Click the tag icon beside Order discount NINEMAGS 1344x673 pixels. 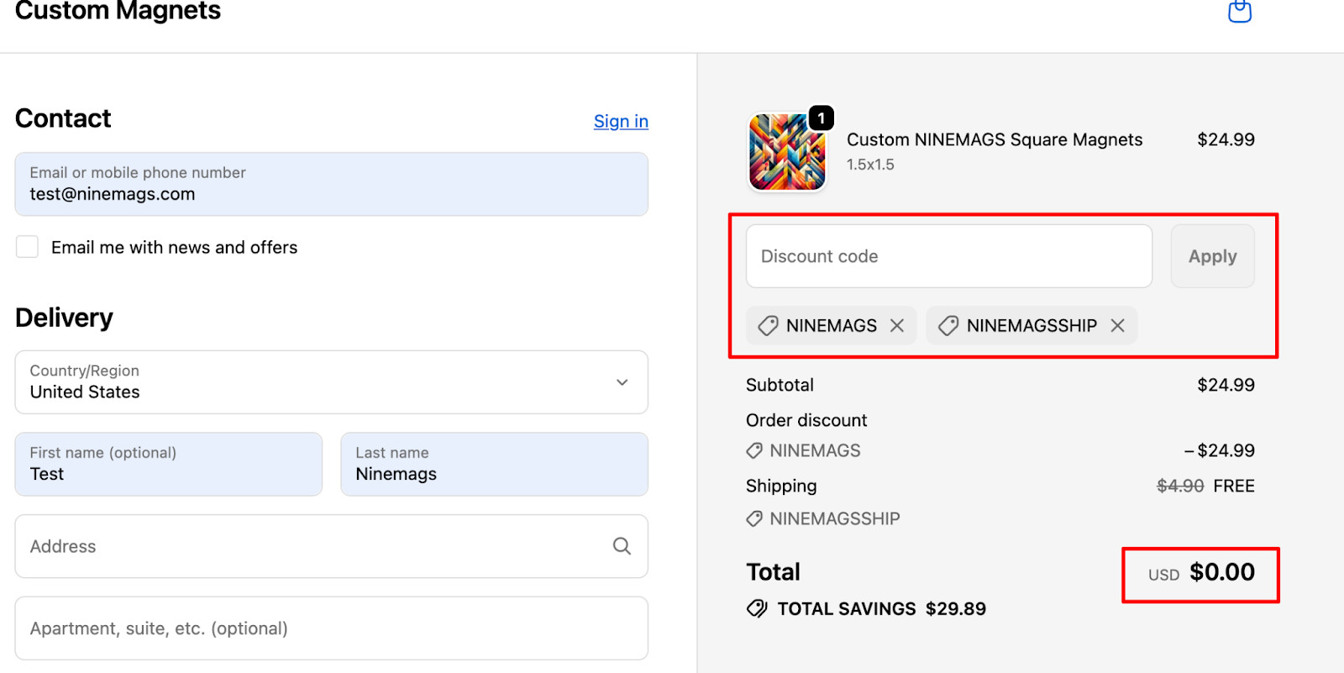pyautogui.click(x=754, y=451)
